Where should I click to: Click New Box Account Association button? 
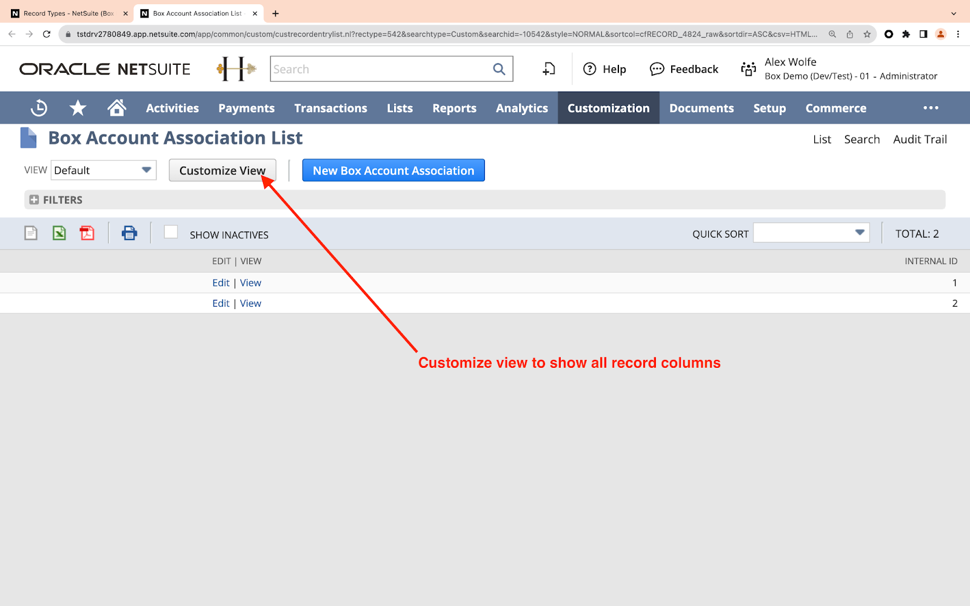coord(393,170)
